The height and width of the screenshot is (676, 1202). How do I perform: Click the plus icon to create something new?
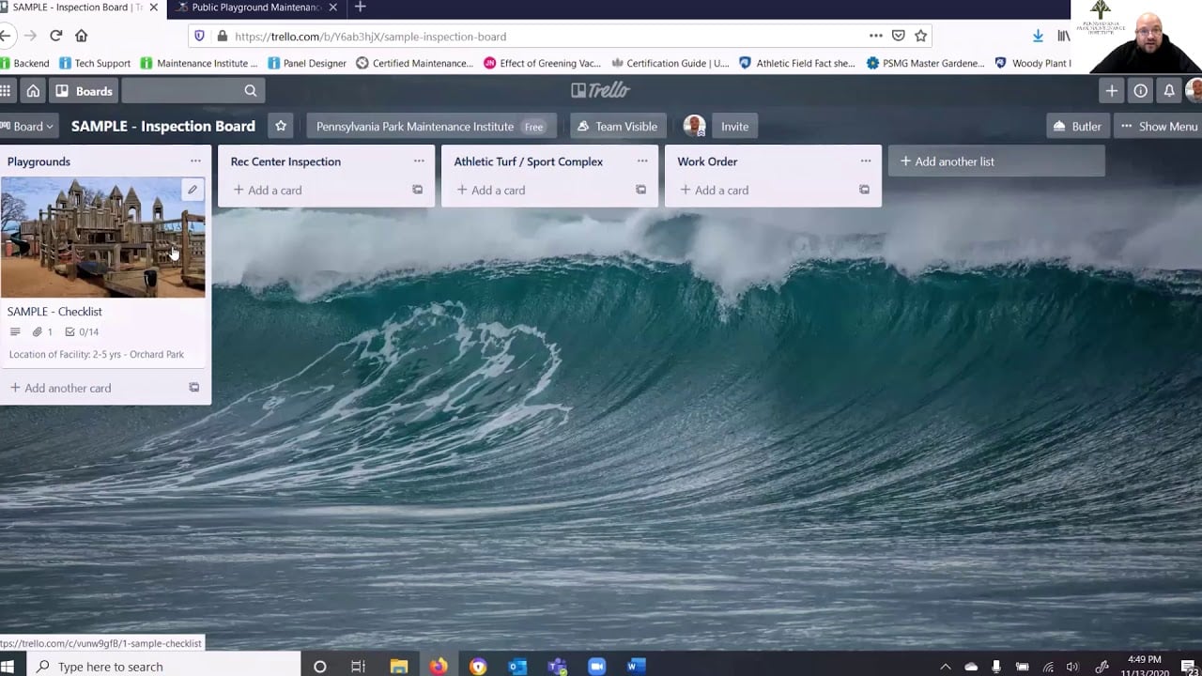pyautogui.click(x=1111, y=90)
